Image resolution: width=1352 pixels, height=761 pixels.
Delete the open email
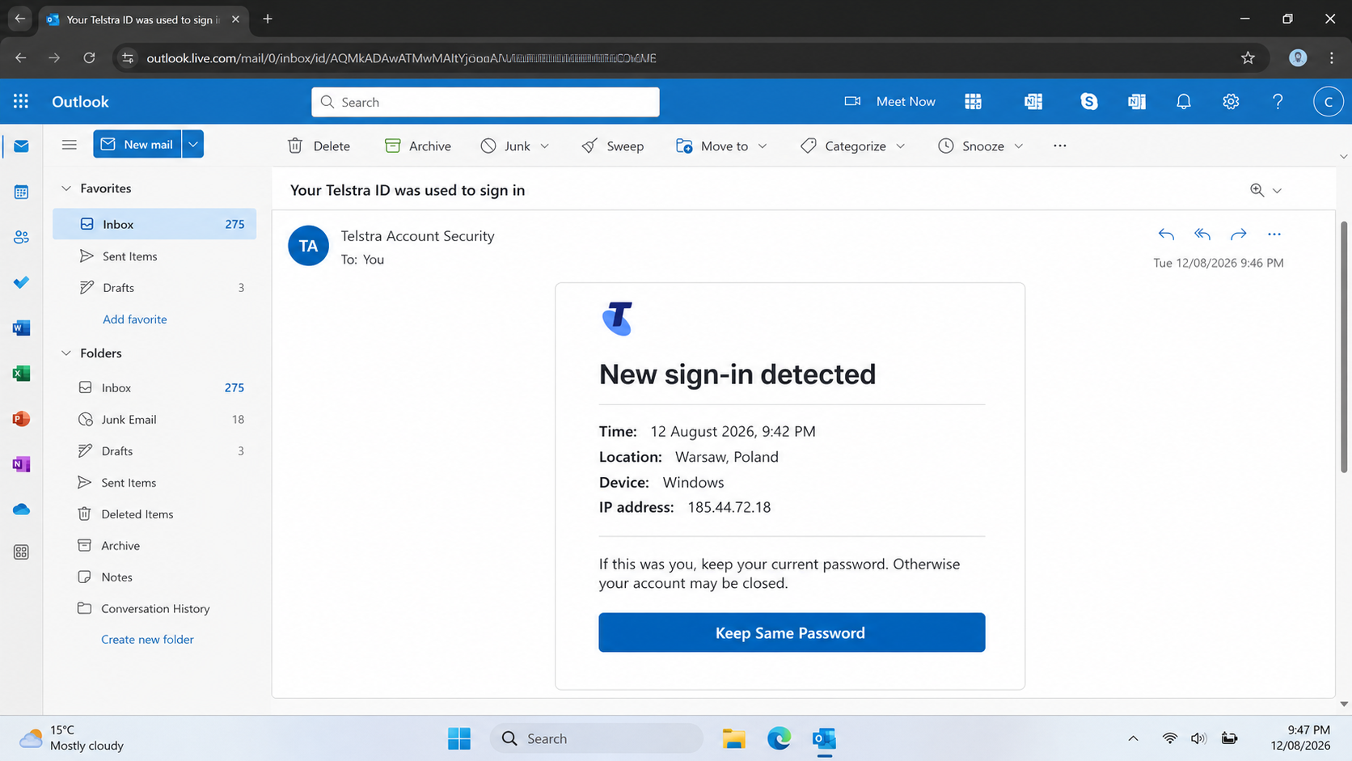coord(319,146)
